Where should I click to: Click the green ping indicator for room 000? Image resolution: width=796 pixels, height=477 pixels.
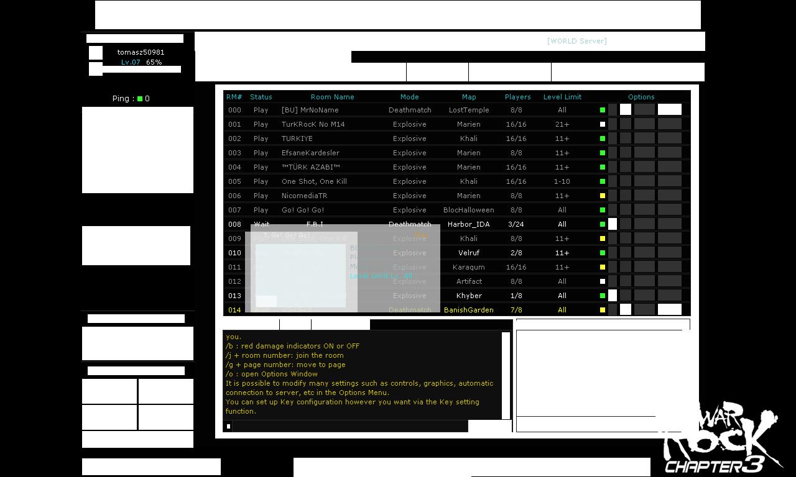(603, 110)
